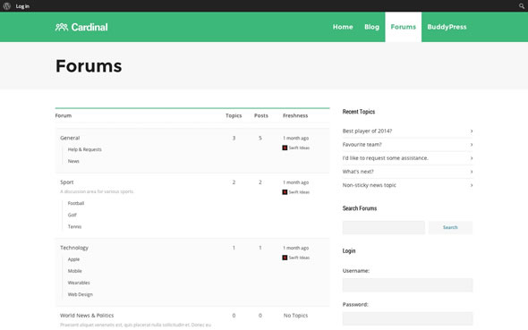Click Swift Ideas name in Technology row
Screen dimensions: 528x330
pos(299,258)
